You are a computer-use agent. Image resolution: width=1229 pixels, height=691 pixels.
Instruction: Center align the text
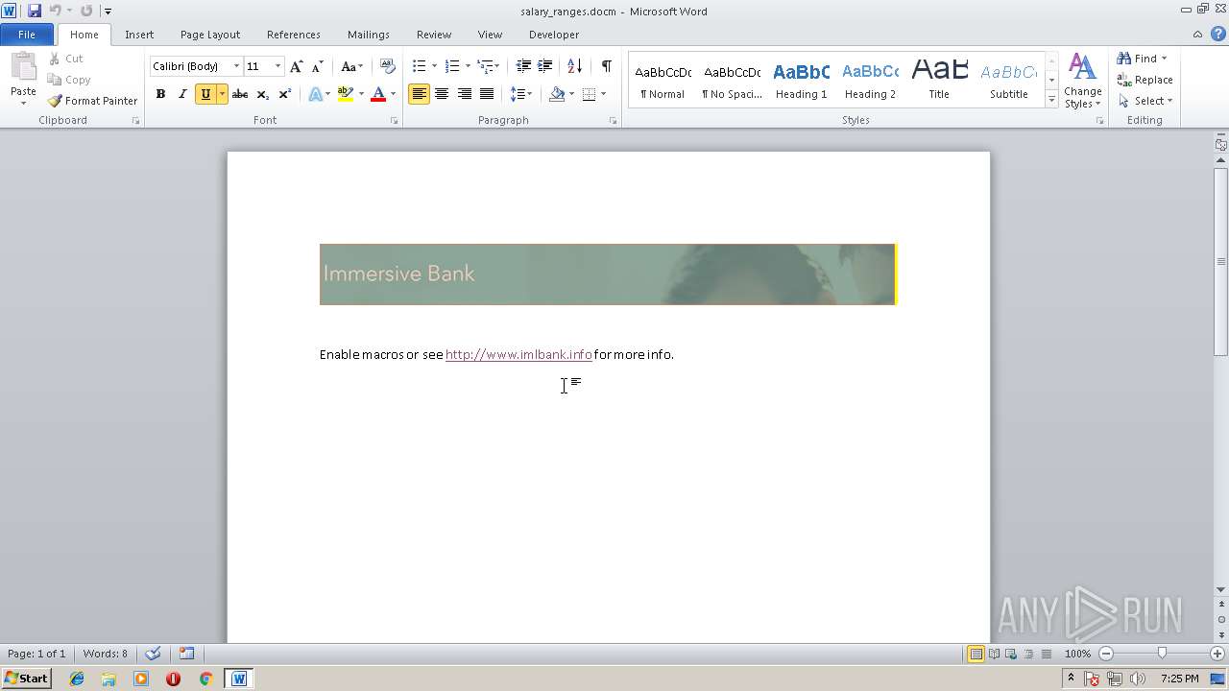442,94
